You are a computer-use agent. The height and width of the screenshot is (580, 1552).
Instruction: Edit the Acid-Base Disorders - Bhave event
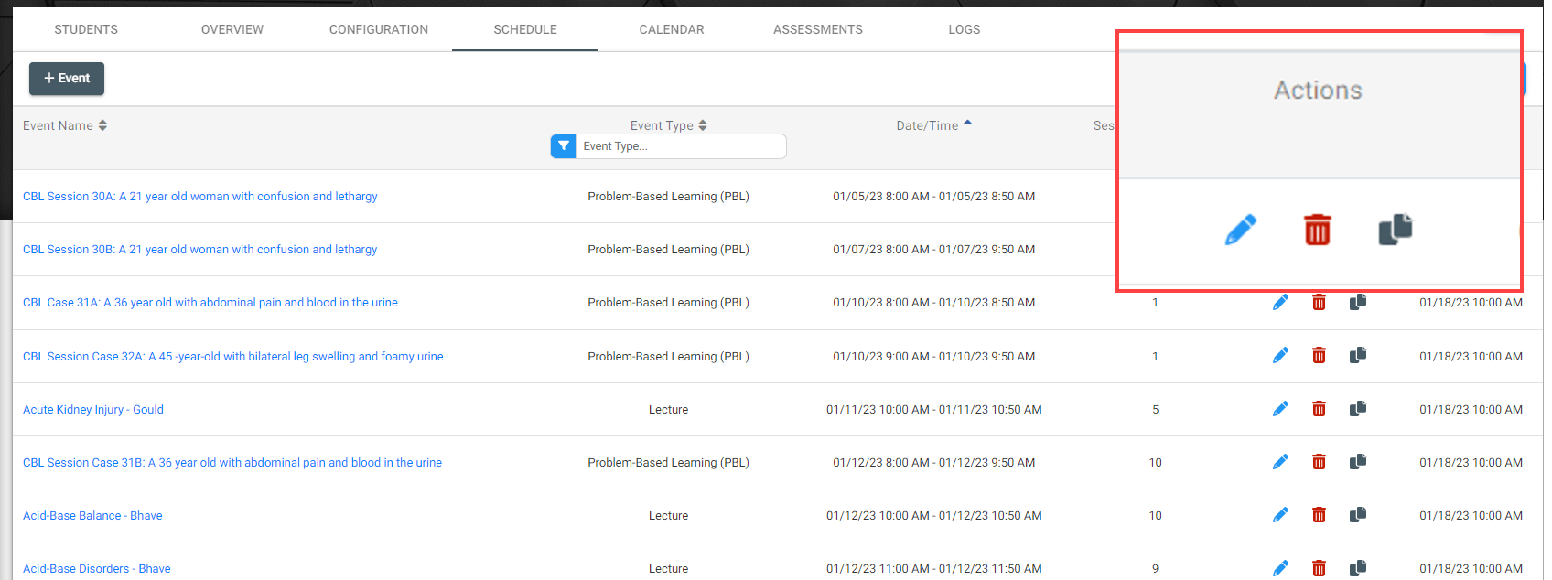point(1280,568)
